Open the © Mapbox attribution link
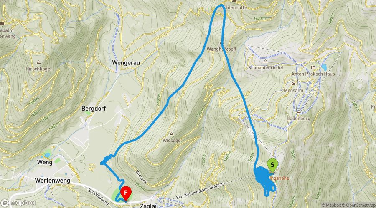 [x=331, y=206]
